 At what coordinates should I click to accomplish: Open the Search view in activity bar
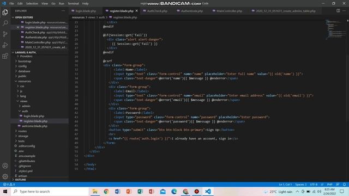5,23
